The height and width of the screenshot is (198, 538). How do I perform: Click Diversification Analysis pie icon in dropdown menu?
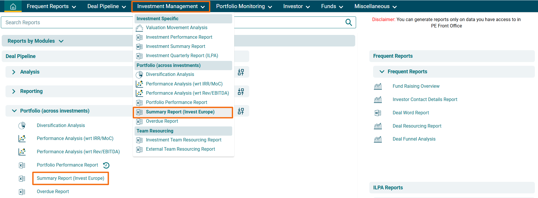139,75
